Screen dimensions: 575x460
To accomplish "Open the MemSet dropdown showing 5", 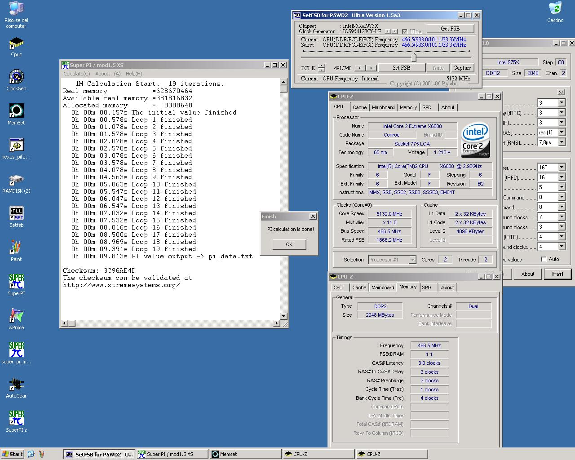I will [562, 187].
